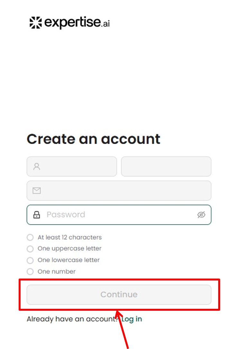
Task: Toggle password visibility with the crossed-eye icon
Action: click(201, 215)
